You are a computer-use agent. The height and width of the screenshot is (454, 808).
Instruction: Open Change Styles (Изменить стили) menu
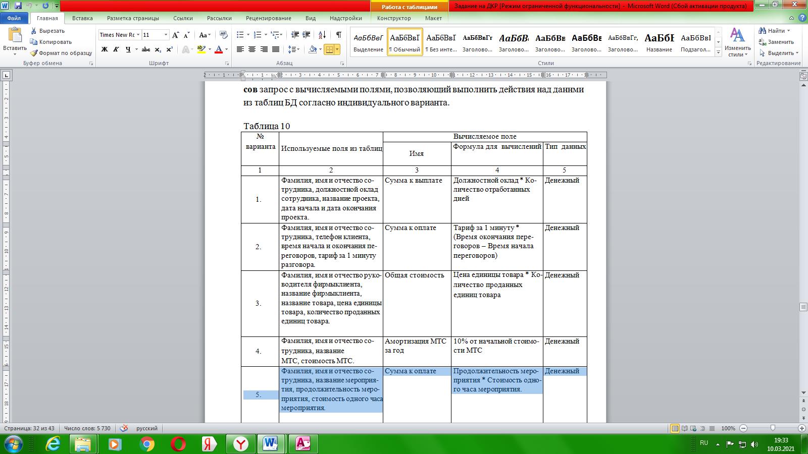737,42
